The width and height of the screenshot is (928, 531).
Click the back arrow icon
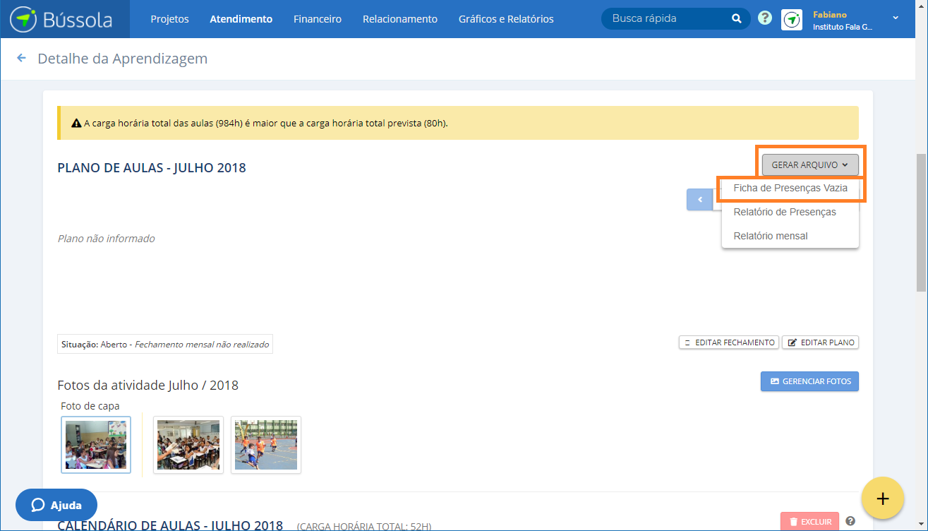[21, 59]
